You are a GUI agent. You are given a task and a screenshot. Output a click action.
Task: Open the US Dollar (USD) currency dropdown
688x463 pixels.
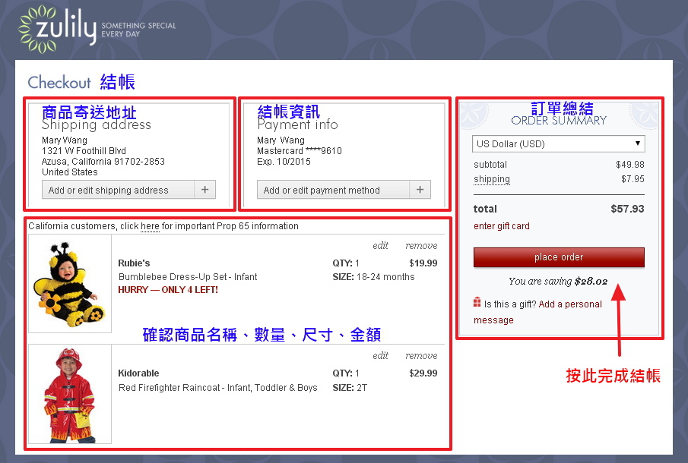pyautogui.click(x=559, y=143)
